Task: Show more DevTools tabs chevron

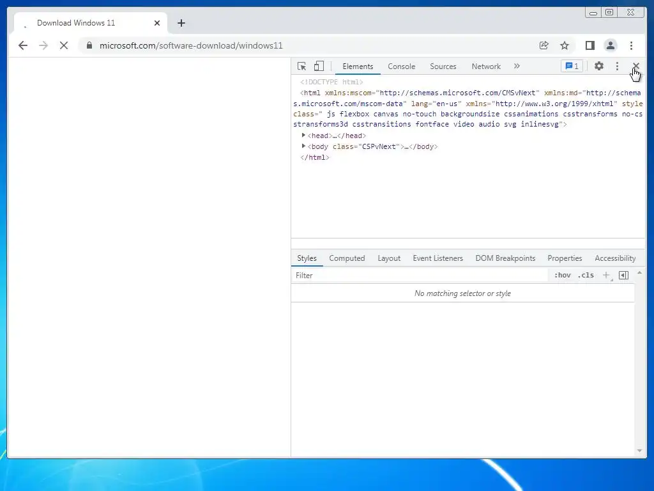Action: [517, 66]
